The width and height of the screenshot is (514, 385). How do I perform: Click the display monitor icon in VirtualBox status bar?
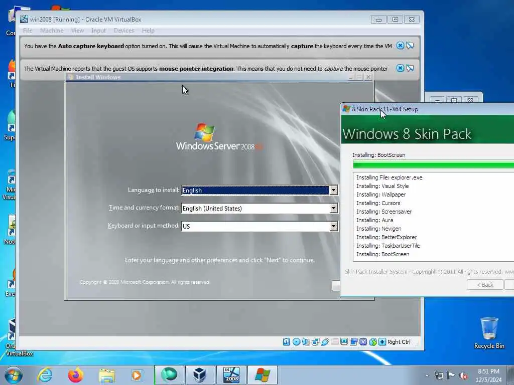coord(344,342)
